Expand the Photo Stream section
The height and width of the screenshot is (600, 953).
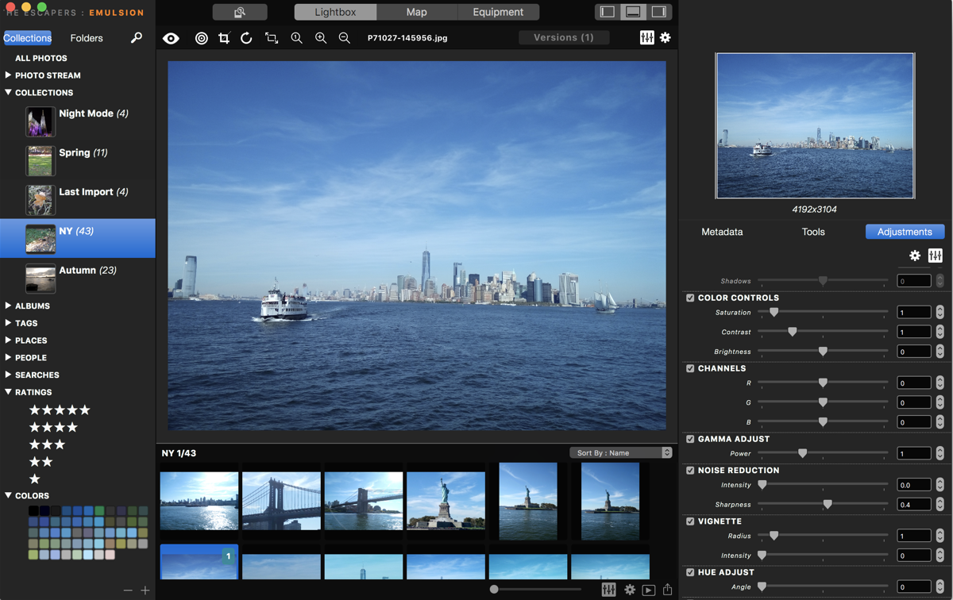[x=8, y=75]
